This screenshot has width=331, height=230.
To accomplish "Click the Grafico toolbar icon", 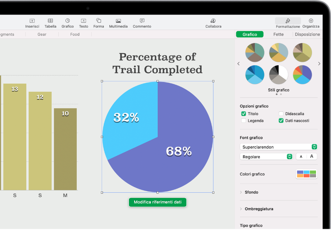I will [x=68, y=21].
